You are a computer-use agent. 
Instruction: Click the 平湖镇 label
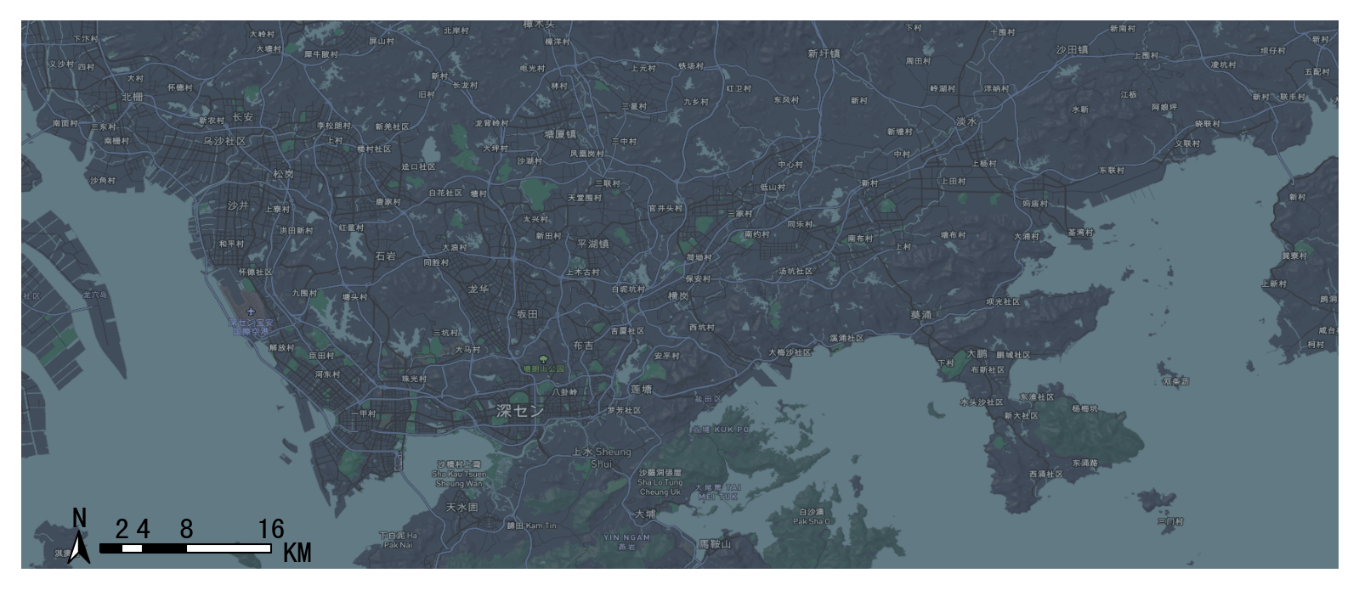click(x=593, y=244)
